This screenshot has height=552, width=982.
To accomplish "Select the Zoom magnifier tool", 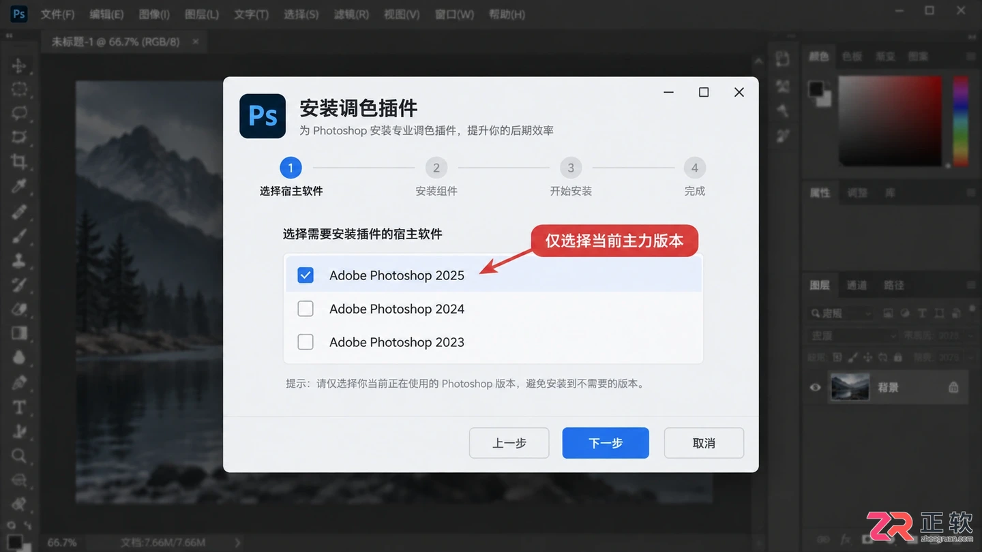I will 19,455.
